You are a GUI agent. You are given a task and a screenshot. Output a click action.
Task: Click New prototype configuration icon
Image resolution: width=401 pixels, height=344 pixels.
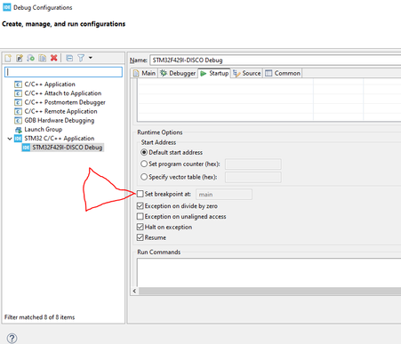pos(20,58)
